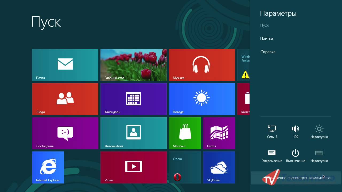Launch the Opera browser tile
The image size is (342, 192).
[185, 167]
